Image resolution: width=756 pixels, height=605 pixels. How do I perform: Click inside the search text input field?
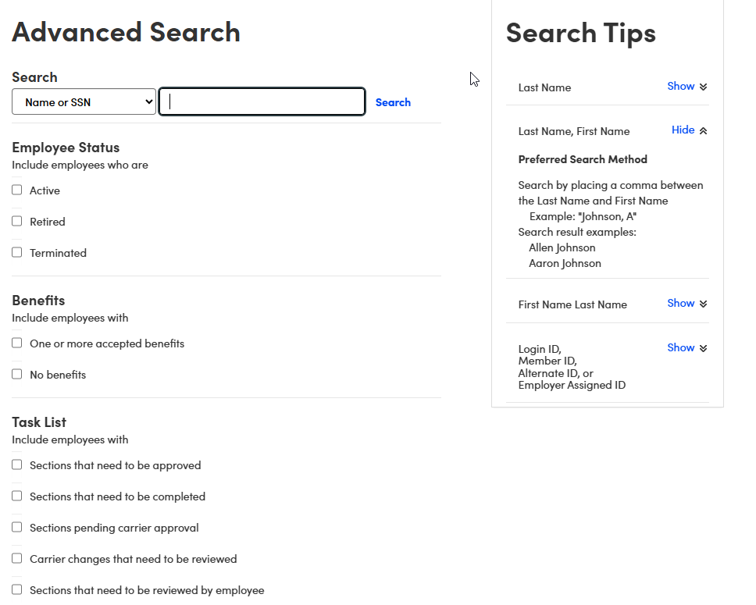(262, 101)
